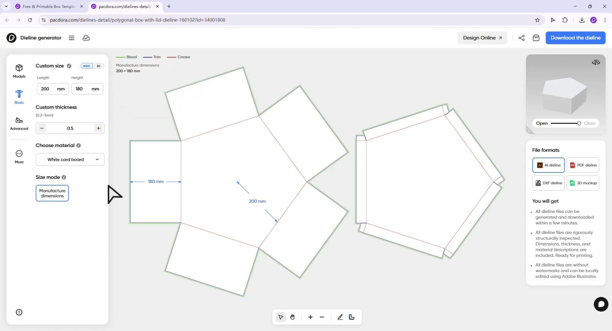Open the hamburger menu beside Dieline generator
Screen dimensions: 612x331
[72, 38]
